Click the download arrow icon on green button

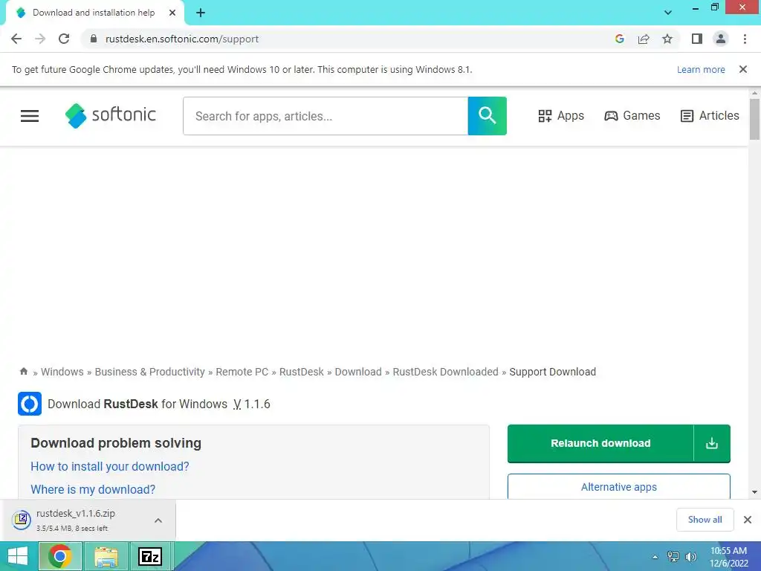(x=711, y=443)
